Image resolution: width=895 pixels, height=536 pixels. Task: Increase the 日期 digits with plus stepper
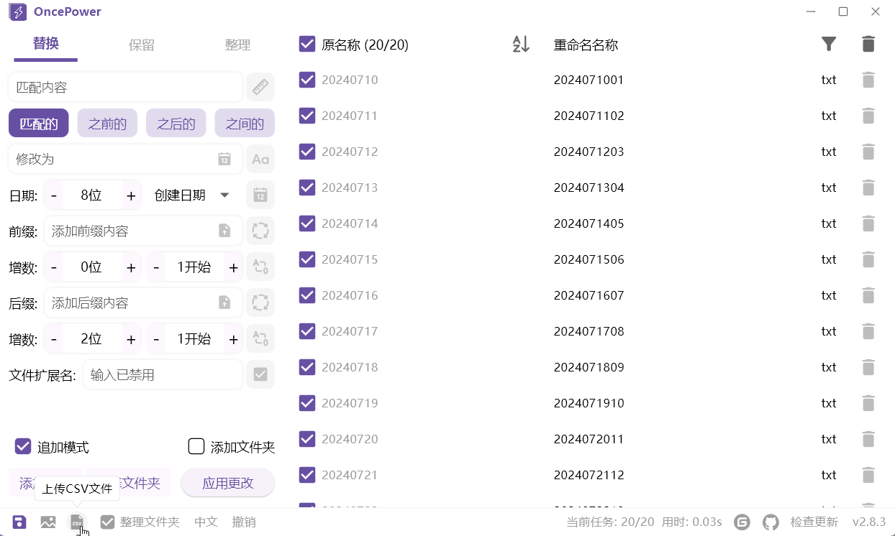(x=130, y=195)
